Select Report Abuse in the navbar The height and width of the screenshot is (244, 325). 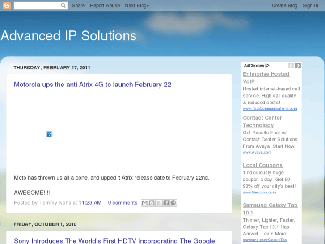(105, 6)
